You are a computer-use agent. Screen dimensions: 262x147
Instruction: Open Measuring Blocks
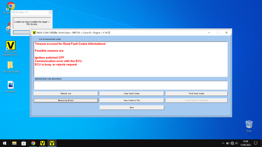click(66, 100)
